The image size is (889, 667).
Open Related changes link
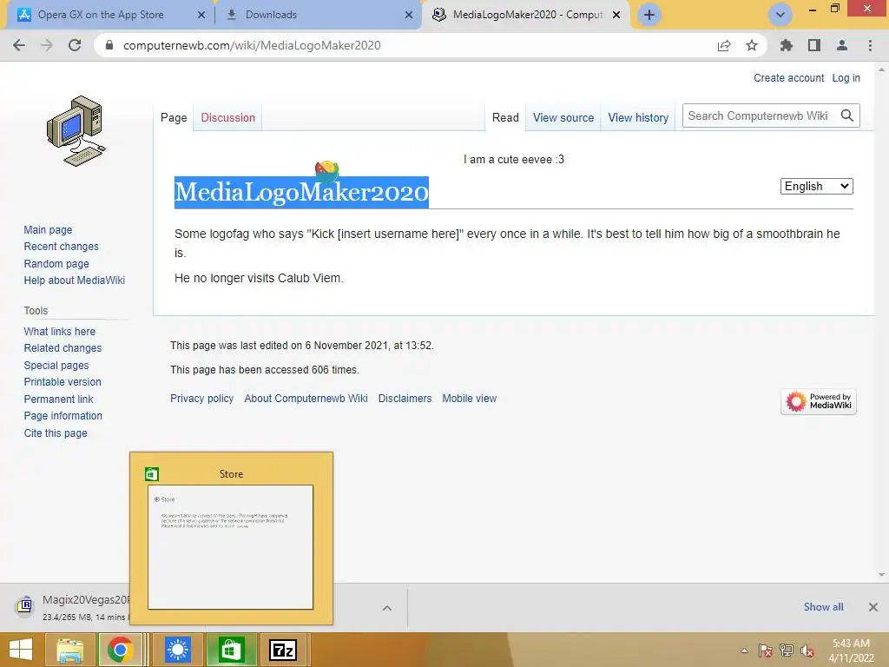coord(63,347)
